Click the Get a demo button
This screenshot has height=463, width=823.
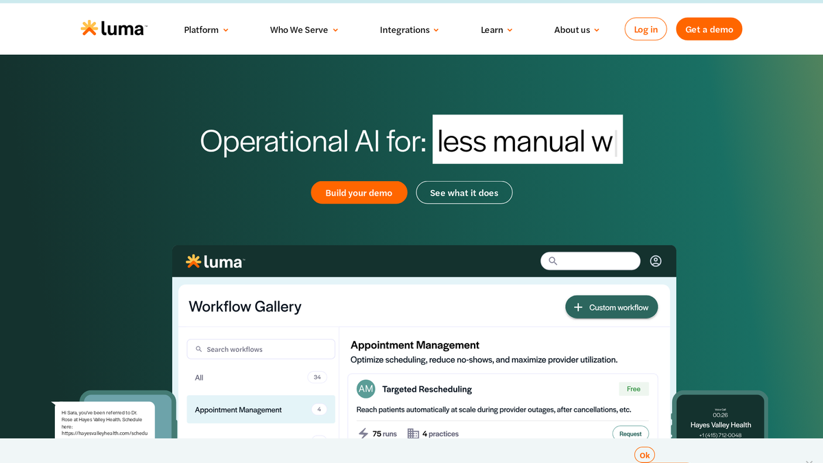pyautogui.click(x=709, y=29)
